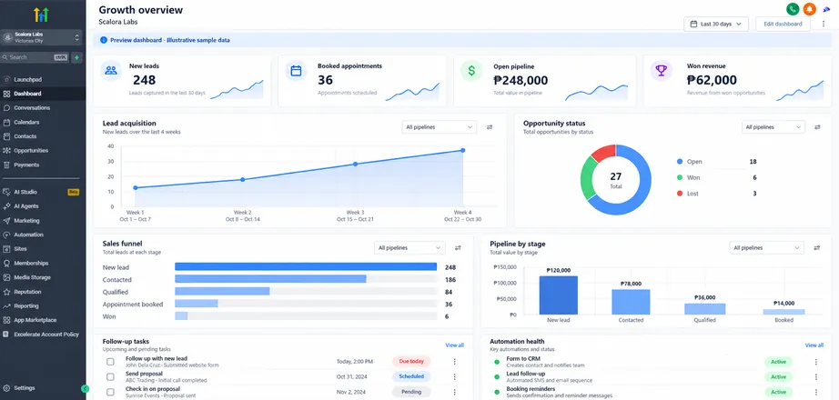Open options for Booking reminders automation
This screenshot has width=839, height=400.
click(816, 392)
